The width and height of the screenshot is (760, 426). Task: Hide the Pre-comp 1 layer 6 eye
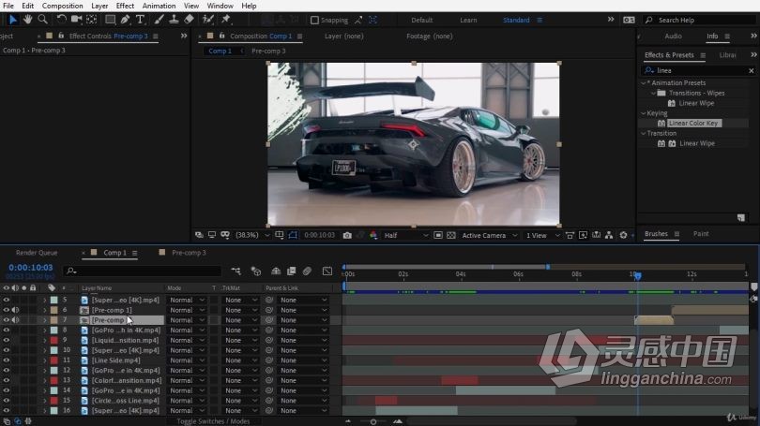7,310
